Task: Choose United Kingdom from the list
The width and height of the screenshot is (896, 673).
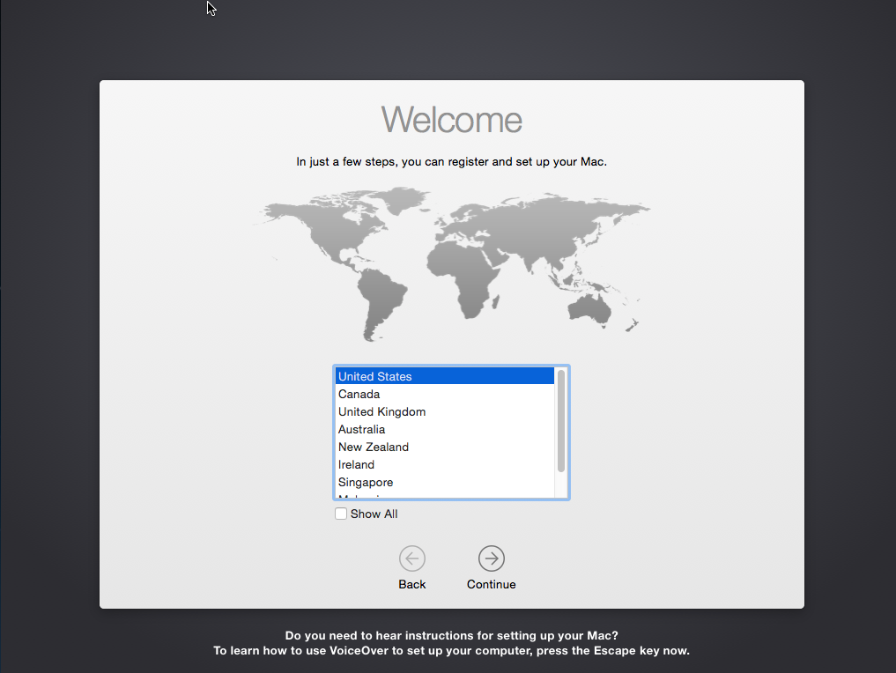Action: pyautogui.click(x=445, y=411)
